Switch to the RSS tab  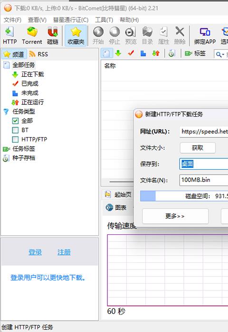tap(38, 54)
